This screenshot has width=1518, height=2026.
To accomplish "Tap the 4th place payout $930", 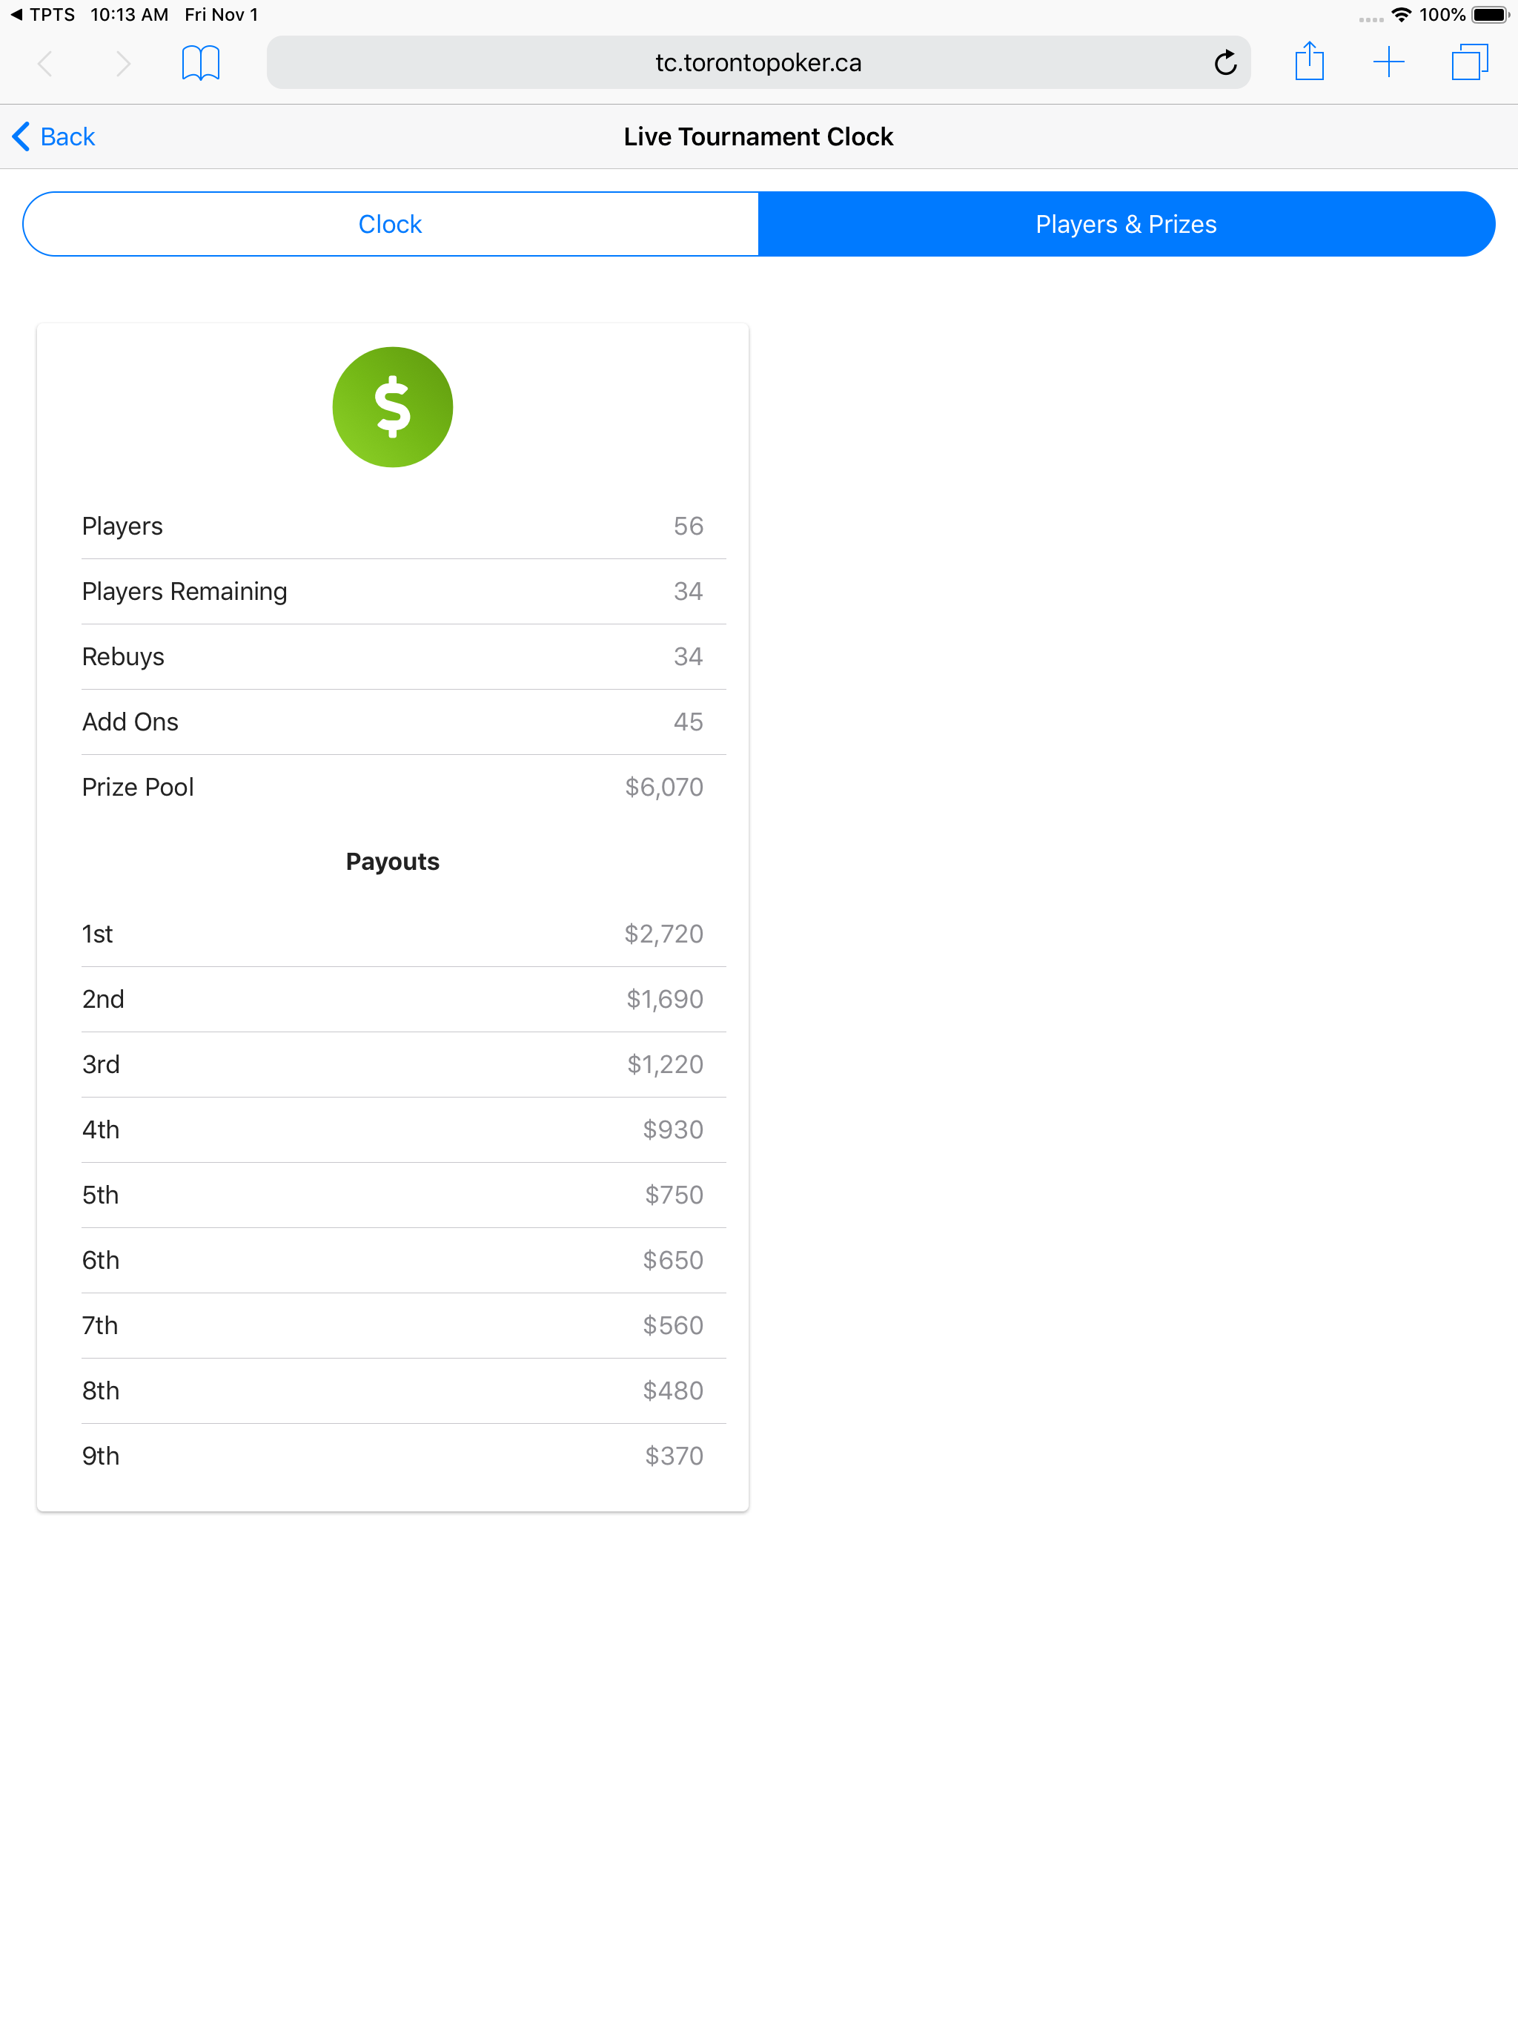I will [673, 1129].
